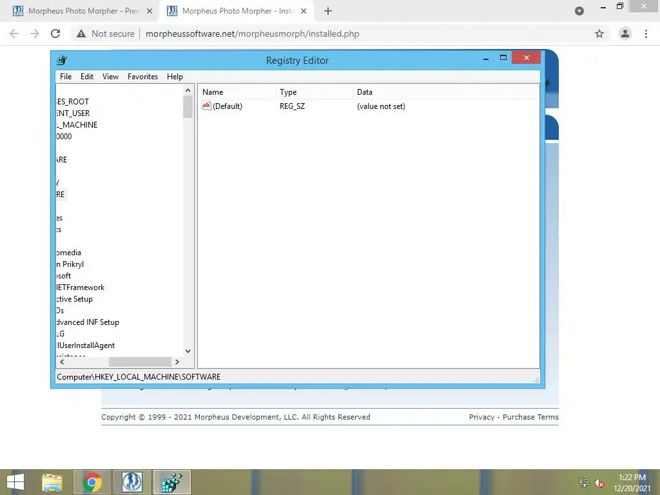Click the tree horizontal scroll left arrow

[62, 362]
